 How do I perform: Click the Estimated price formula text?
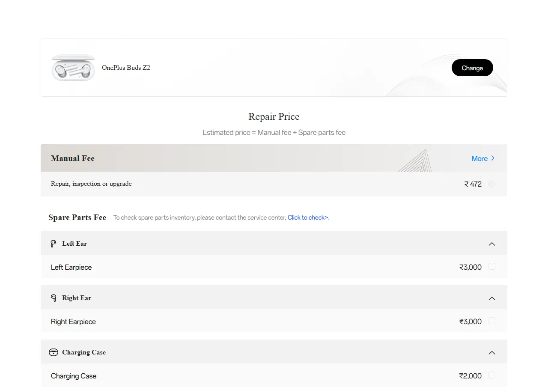pyautogui.click(x=274, y=133)
